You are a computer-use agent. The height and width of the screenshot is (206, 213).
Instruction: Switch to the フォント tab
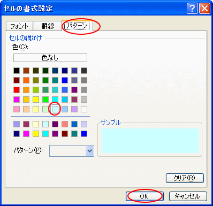[x=19, y=26]
